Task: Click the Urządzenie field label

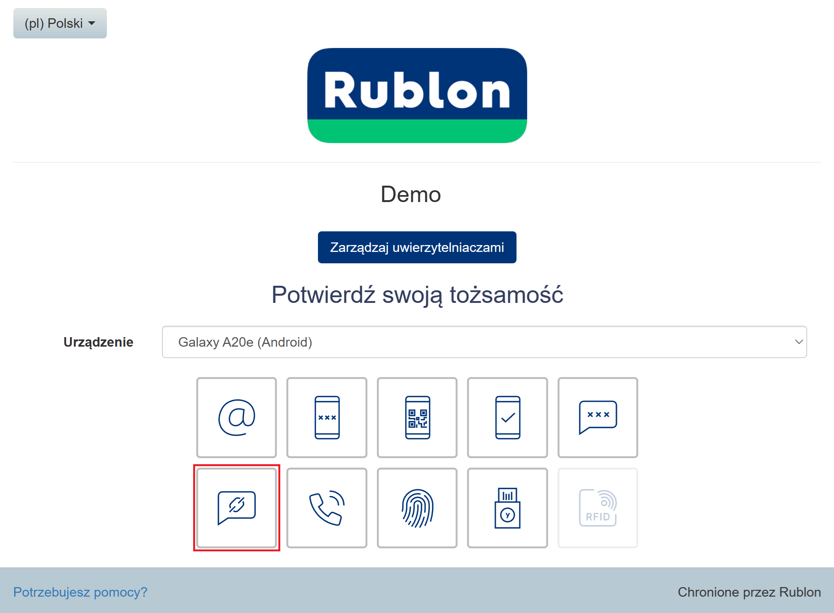Action: [98, 342]
